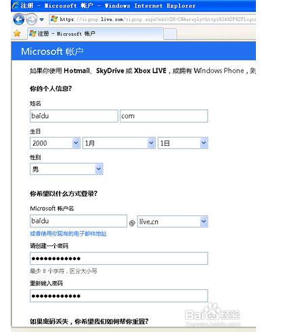283x332 pixels.
Task: Click the 如果密码丢失 heading text
Action: click(x=89, y=321)
